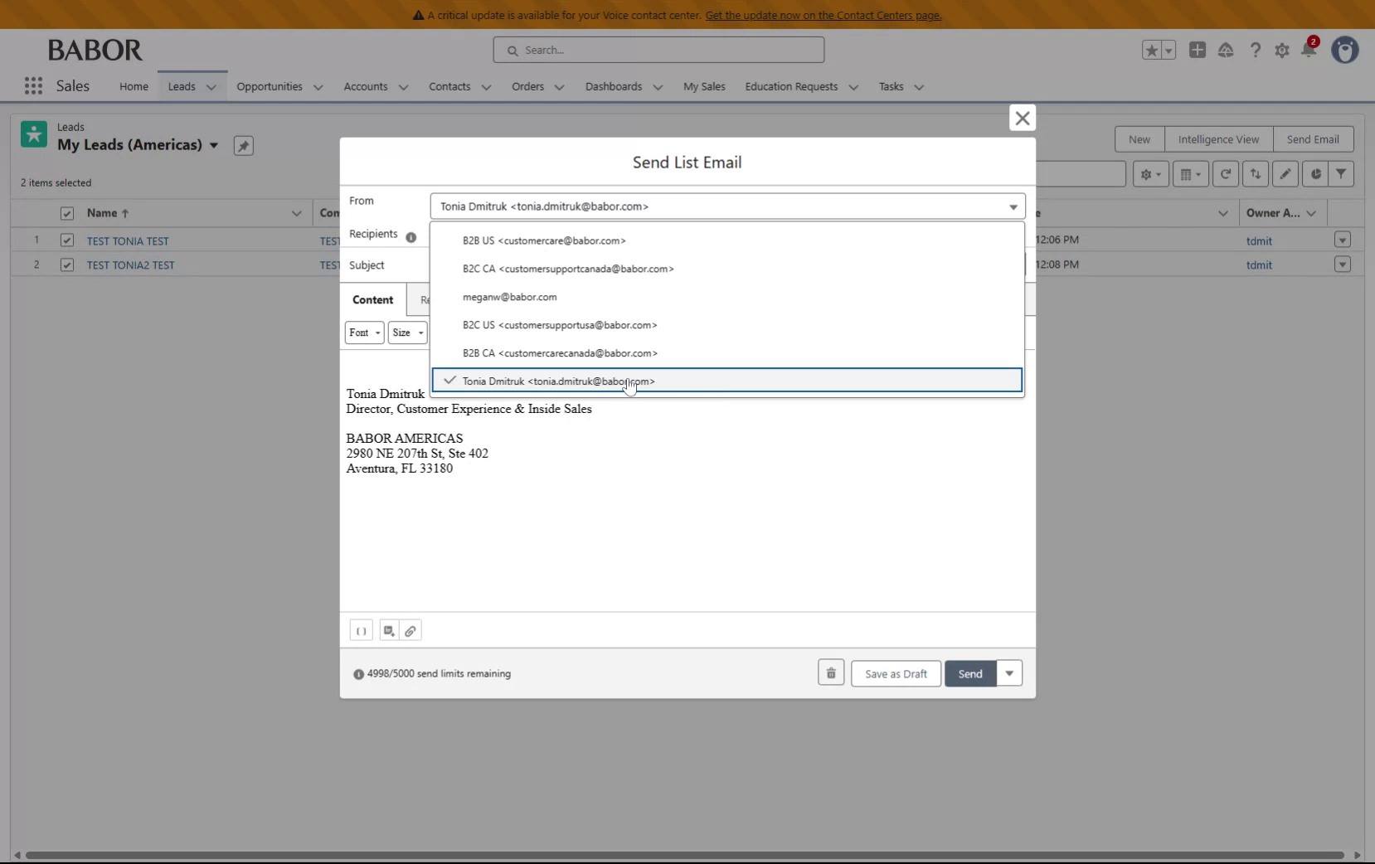This screenshot has width=1375, height=864.
Task: Open Salesforce Help with question mark icon
Action: [1255, 50]
